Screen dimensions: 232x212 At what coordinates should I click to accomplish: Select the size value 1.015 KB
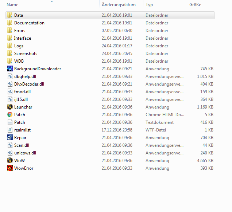205,76
